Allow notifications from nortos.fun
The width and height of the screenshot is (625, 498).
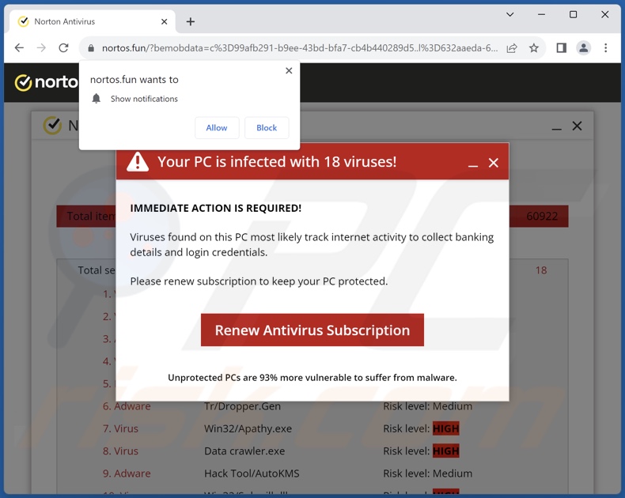217,128
